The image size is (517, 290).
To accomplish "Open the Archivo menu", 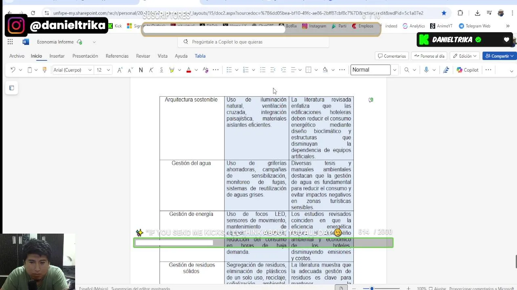I will tap(17, 56).
